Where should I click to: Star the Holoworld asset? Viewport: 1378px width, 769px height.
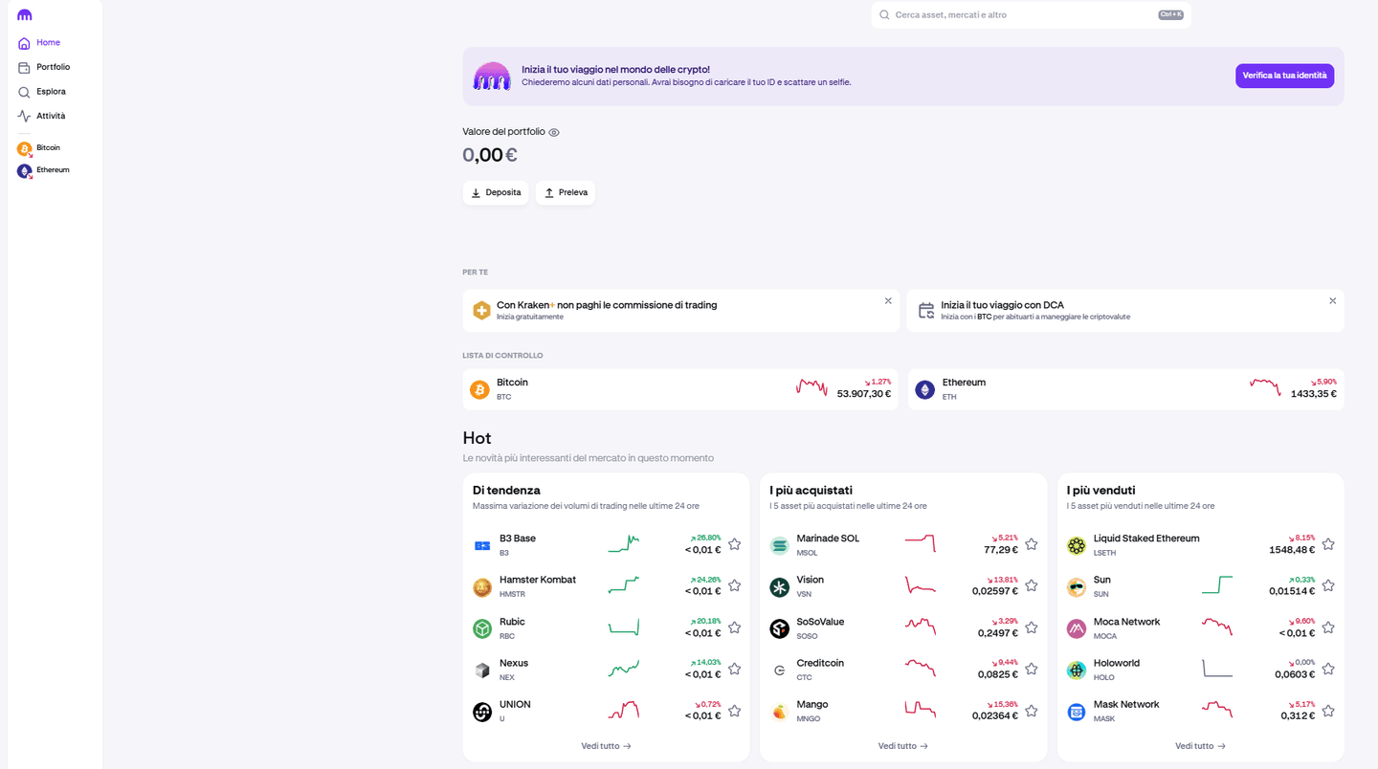pyautogui.click(x=1328, y=669)
